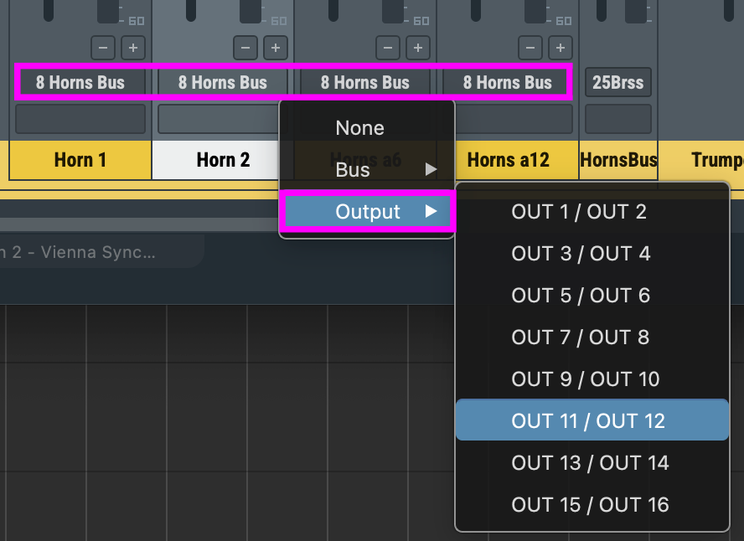Select the Horn 1 channel name strip
The width and height of the screenshot is (744, 541).
point(80,159)
